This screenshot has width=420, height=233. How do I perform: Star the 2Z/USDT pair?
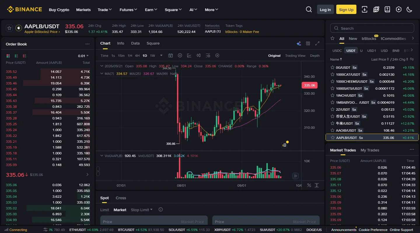[332, 109]
